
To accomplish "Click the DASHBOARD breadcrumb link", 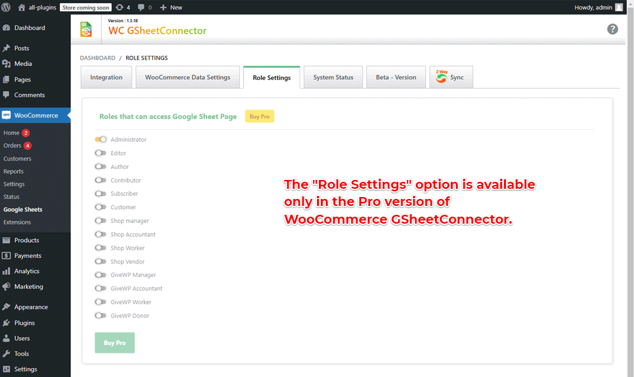I will click(98, 58).
